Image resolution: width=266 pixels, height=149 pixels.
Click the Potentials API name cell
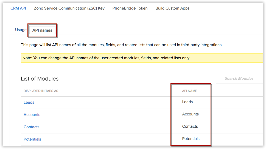click(x=191, y=139)
